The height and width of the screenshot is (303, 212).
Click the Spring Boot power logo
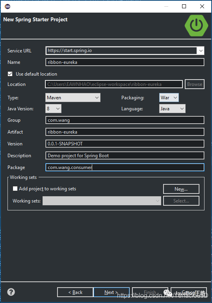[x=196, y=26]
